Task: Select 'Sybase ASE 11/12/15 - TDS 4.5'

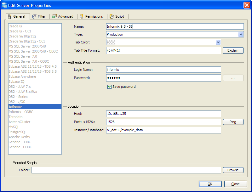Action: pos(35,66)
